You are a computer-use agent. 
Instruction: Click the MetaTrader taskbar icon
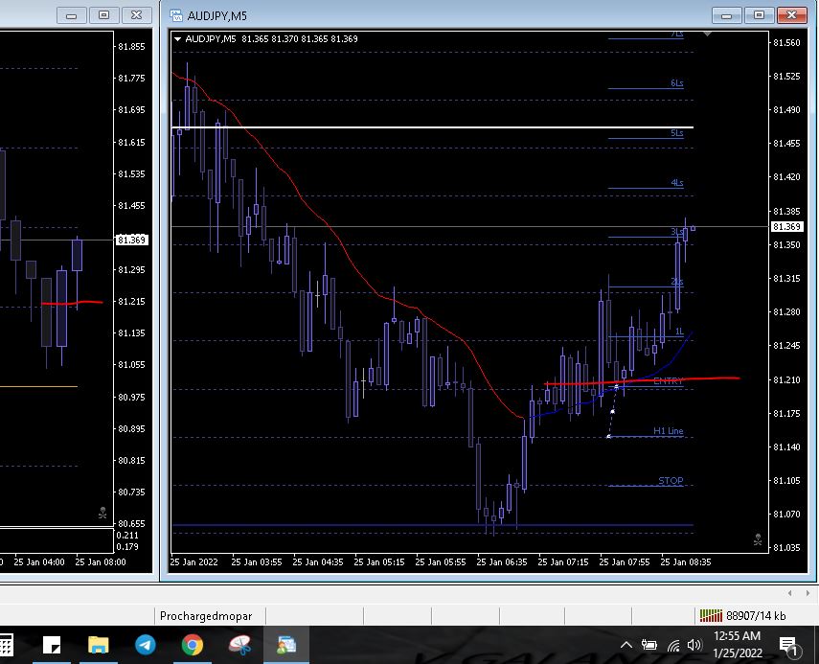click(x=286, y=645)
